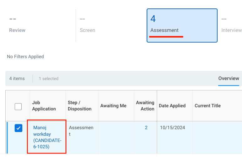Open the Interview stage card
Screen dimensions: 242x157
(231, 25)
